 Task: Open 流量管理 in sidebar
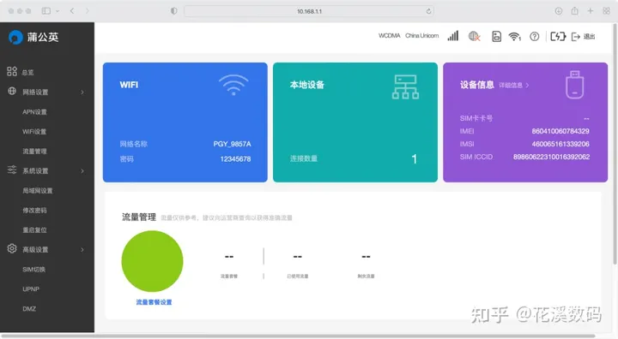[x=34, y=151]
